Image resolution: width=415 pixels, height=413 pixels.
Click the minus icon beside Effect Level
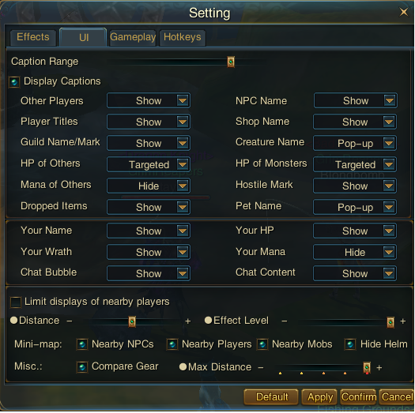click(x=285, y=321)
